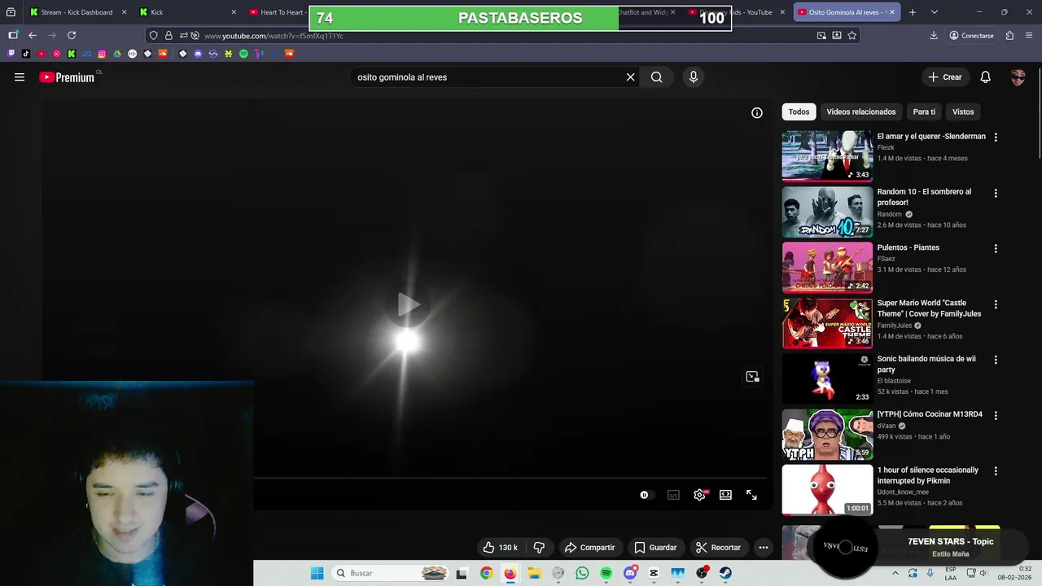Image resolution: width=1042 pixels, height=586 pixels.
Task: Open the Instagram bookmark icon
Action: pyautogui.click(x=102, y=54)
